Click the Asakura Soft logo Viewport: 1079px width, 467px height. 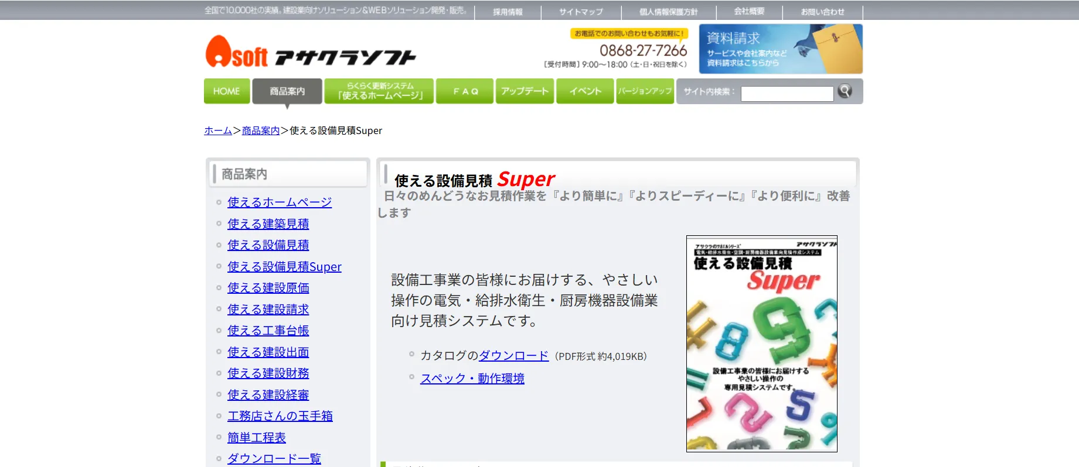pyautogui.click(x=311, y=51)
